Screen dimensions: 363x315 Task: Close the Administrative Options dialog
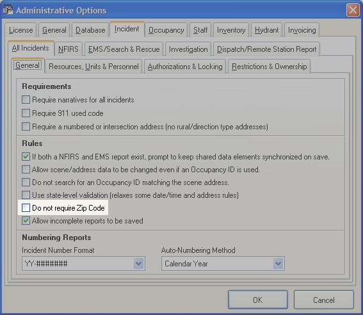point(353,10)
